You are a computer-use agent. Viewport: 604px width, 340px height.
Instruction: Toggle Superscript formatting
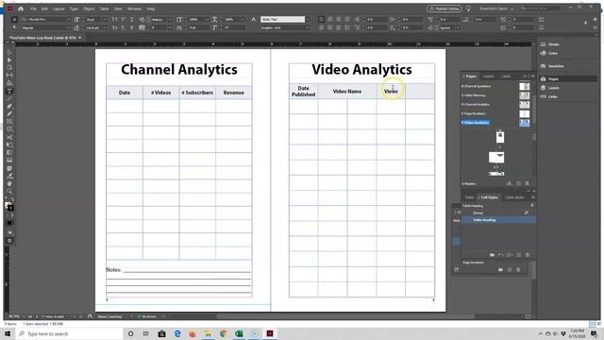pyautogui.click(x=124, y=19)
